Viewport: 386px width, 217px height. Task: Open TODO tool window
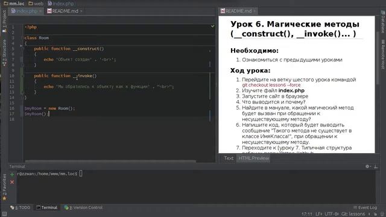(x=20, y=207)
